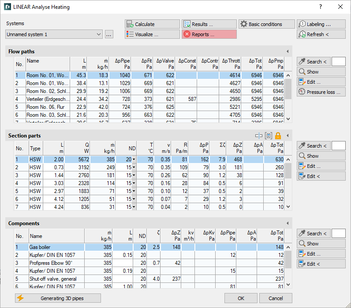Click the Q W column header in Section parts
Screen dimensions: 351x308
pos(77,148)
